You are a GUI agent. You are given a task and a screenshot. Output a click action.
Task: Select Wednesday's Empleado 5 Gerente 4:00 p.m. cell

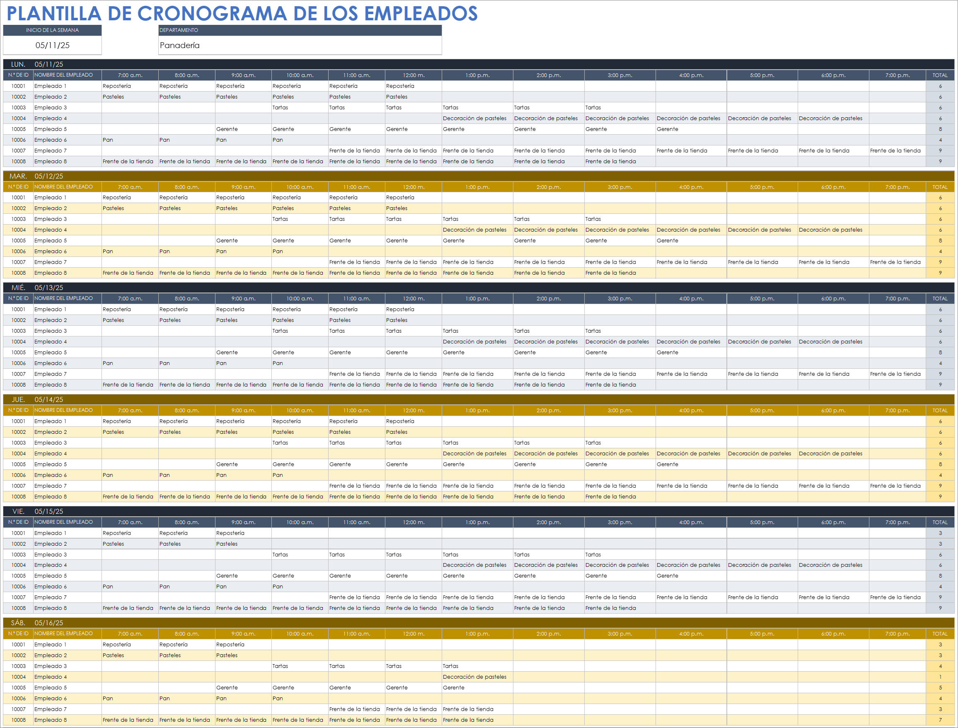691,353
